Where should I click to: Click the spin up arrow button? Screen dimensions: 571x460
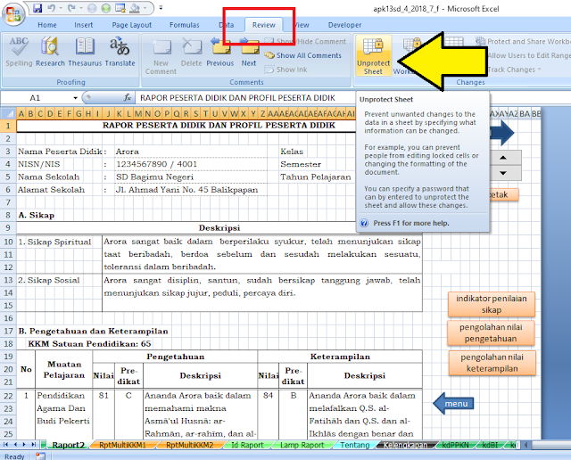503,158
